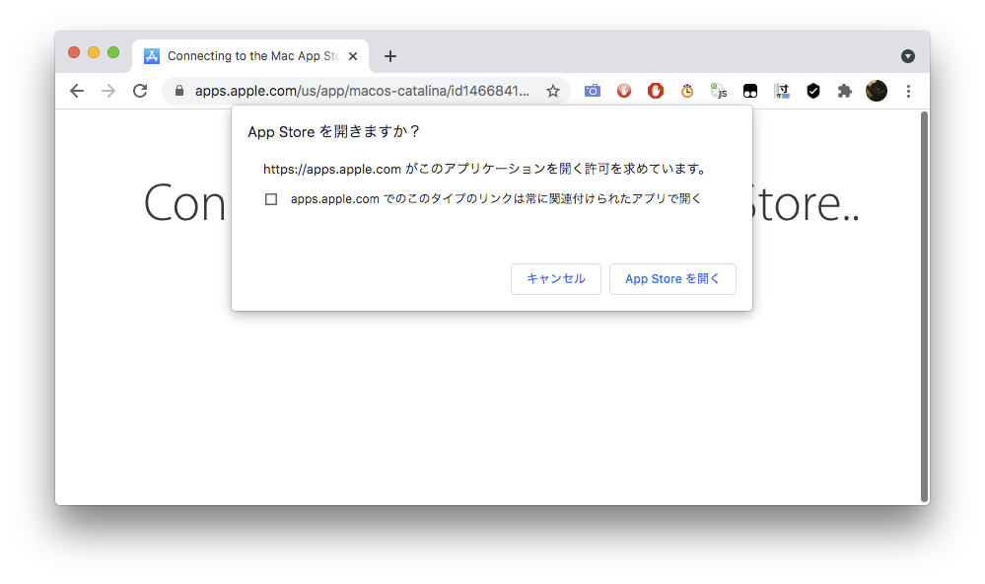985x584 pixels.
Task: View site security lock info
Action: point(179,91)
